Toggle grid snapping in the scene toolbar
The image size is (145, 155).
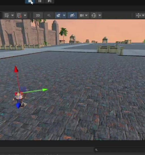point(19,15)
